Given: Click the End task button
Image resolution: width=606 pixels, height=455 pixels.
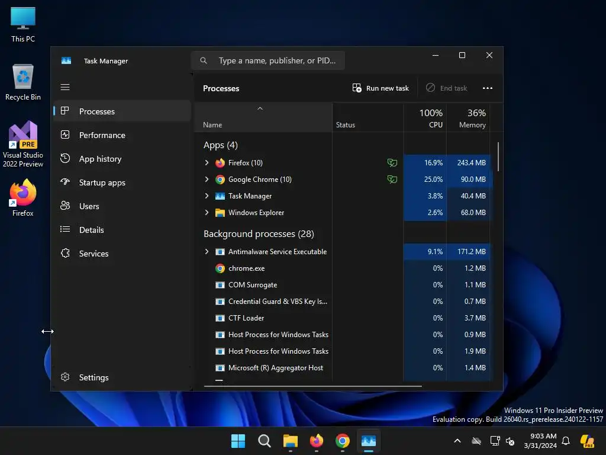Looking at the screenshot, I should [x=447, y=88].
